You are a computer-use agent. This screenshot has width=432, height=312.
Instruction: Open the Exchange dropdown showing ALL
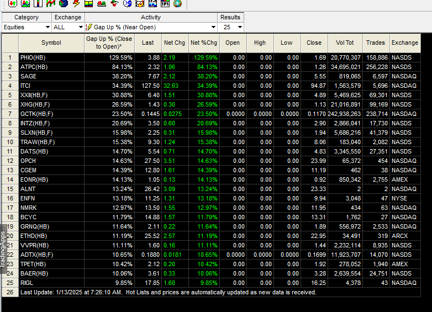click(68, 27)
